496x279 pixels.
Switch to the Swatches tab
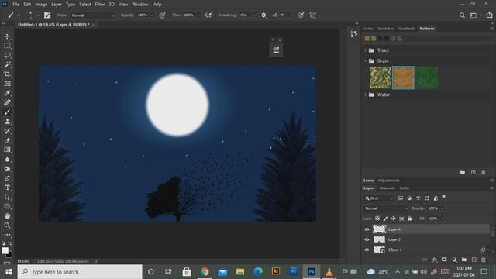click(x=386, y=29)
